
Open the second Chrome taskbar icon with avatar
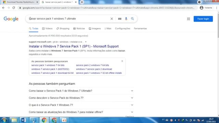click(x=54, y=120)
